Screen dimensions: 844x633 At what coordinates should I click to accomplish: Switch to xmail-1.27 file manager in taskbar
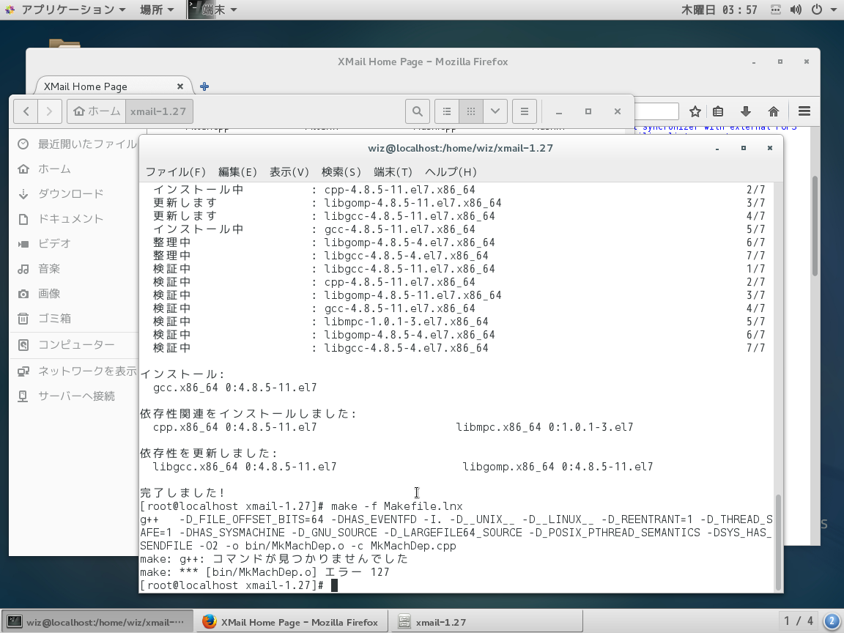pos(486,622)
